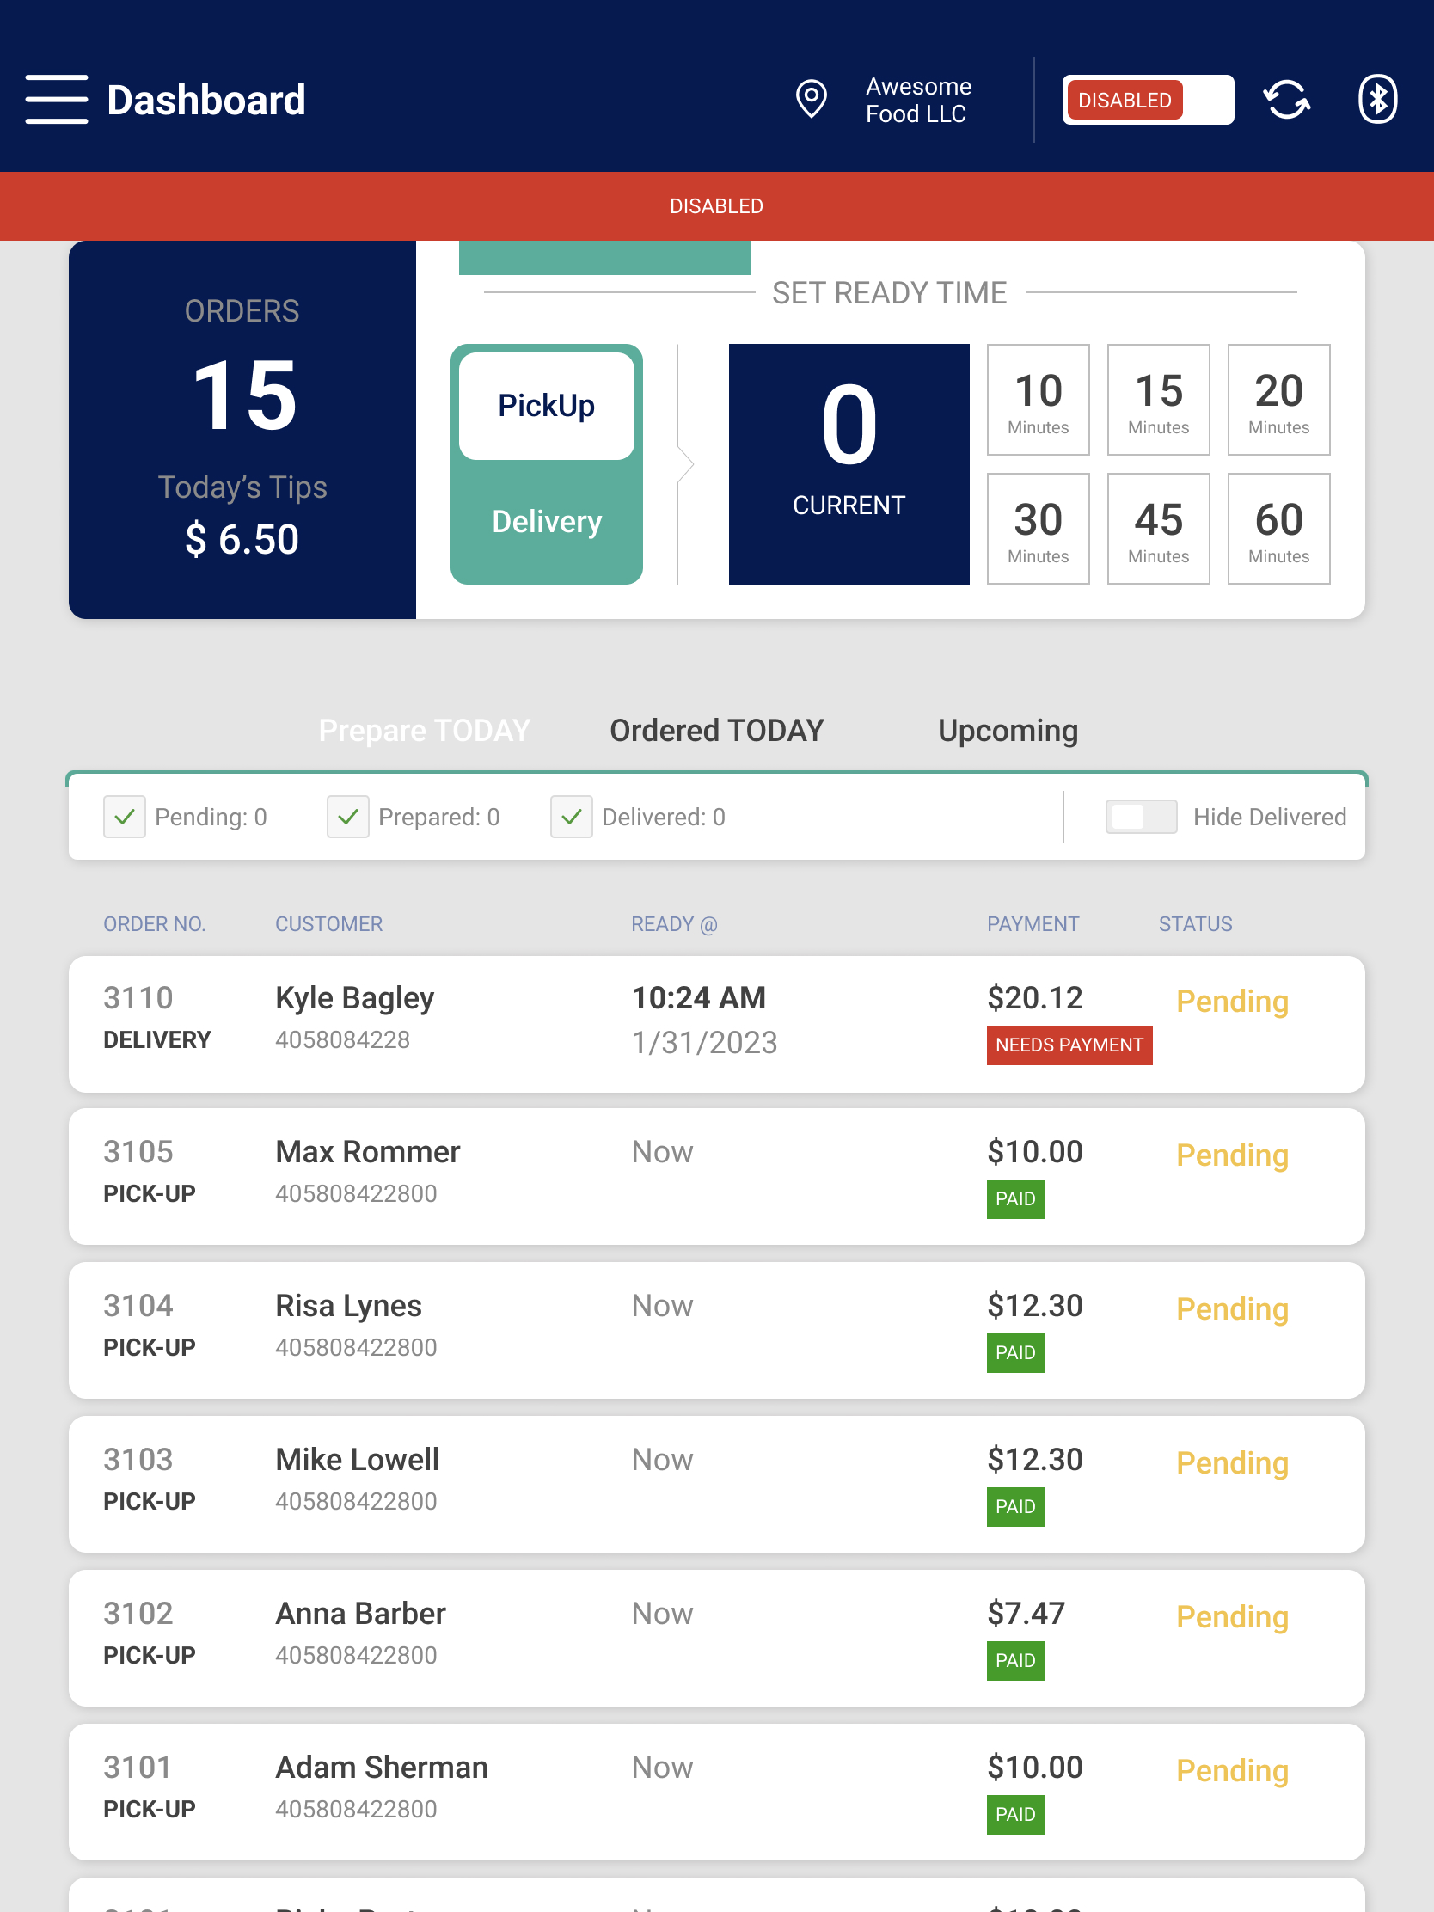Open order 3101 for Adam Sherman
Image resolution: width=1434 pixels, height=1912 pixels.
coord(716,1792)
